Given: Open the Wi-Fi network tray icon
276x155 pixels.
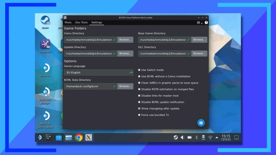Looking at the screenshot, I should pos(210,138).
